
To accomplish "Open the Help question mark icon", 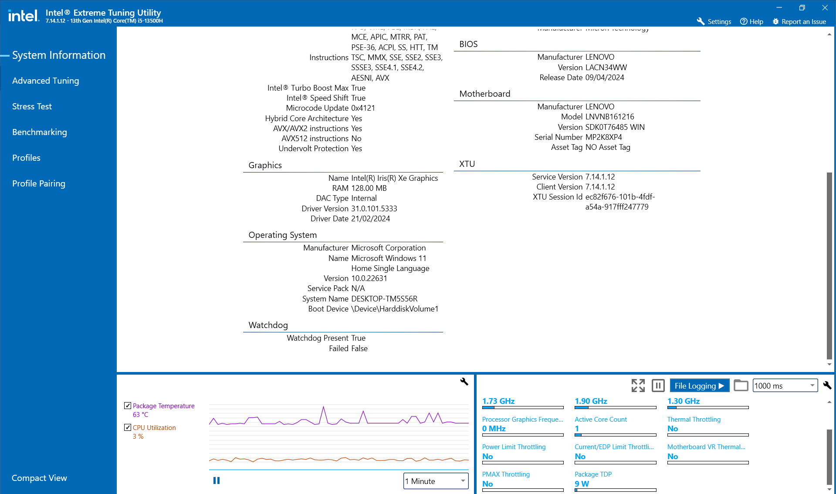I will tap(744, 21).
